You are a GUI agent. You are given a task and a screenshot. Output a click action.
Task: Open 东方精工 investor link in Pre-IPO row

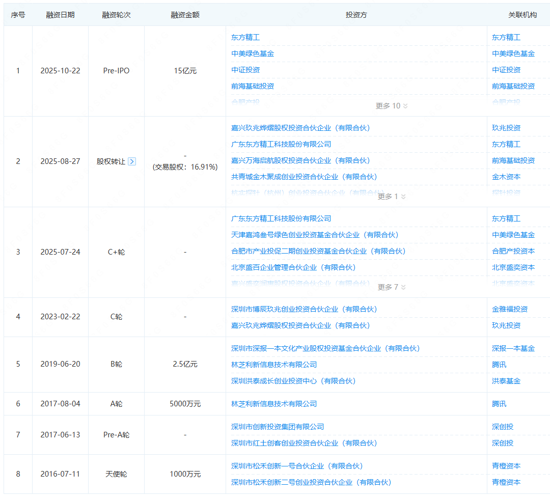click(x=245, y=38)
